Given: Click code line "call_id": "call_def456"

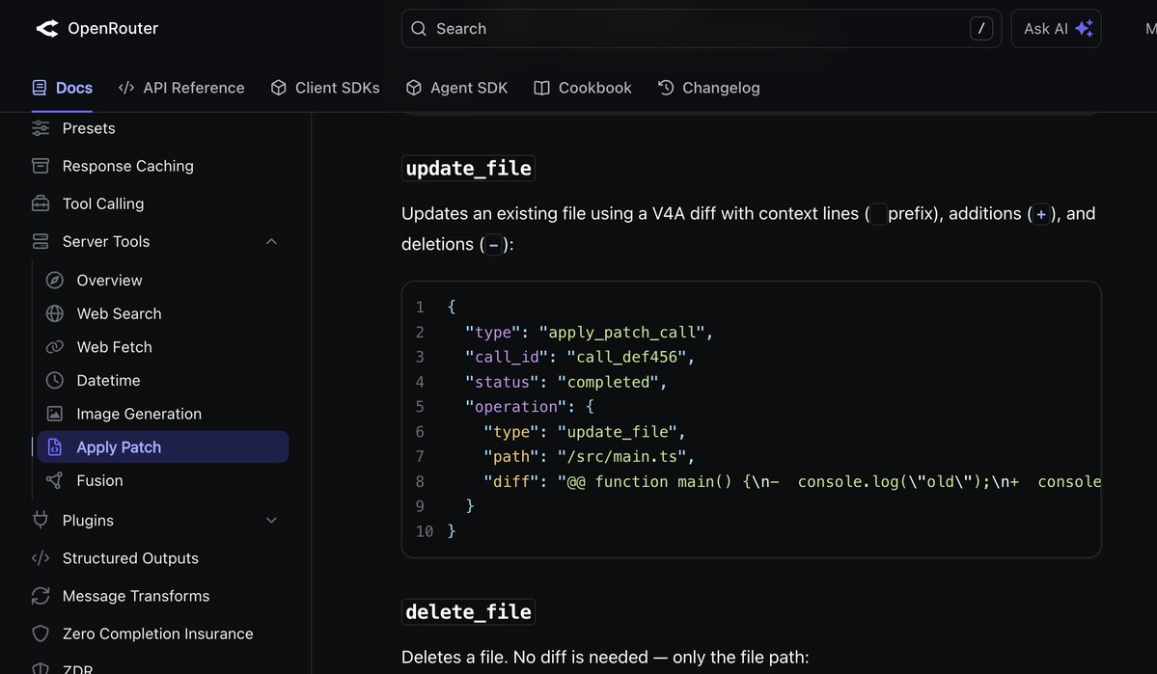Looking at the screenshot, I should click(580, 357).
